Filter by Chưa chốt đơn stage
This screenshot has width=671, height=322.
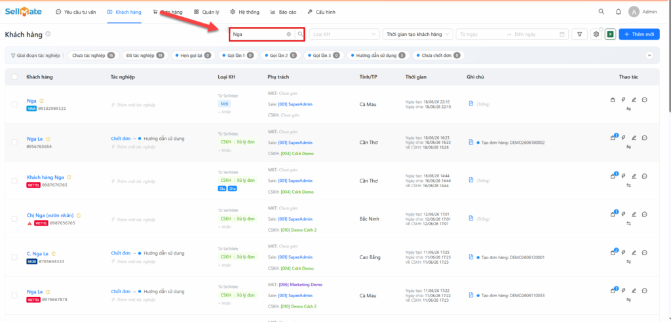click(438, 55)
